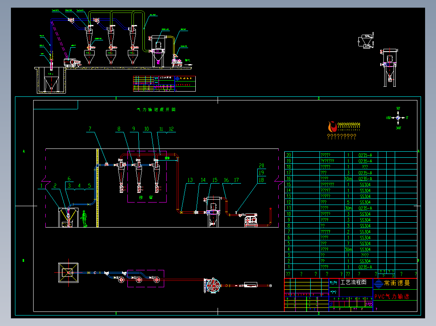Image resolution: width=436 pixels, height=326 pixels.
Task: Select the square hopper plan-view symbol
Action: (68, 273)
